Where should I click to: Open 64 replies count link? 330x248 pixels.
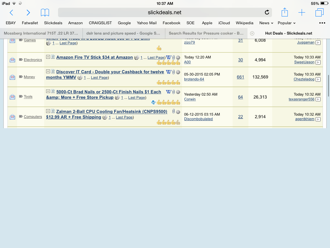coord(240,97)
